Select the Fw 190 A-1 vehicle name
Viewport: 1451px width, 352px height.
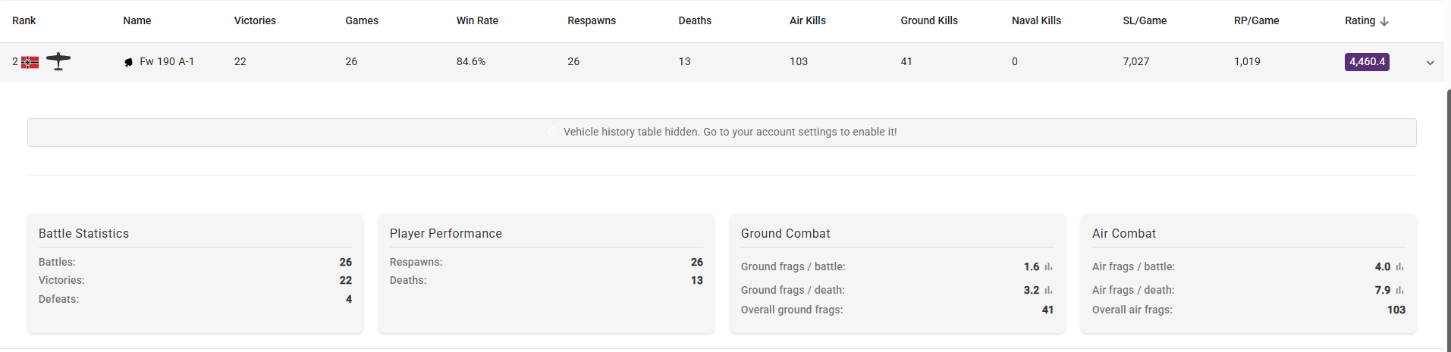tap(167, 61)
